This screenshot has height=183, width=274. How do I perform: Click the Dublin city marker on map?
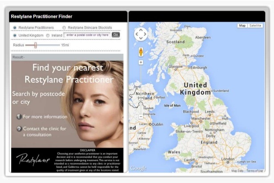point(150,124)
